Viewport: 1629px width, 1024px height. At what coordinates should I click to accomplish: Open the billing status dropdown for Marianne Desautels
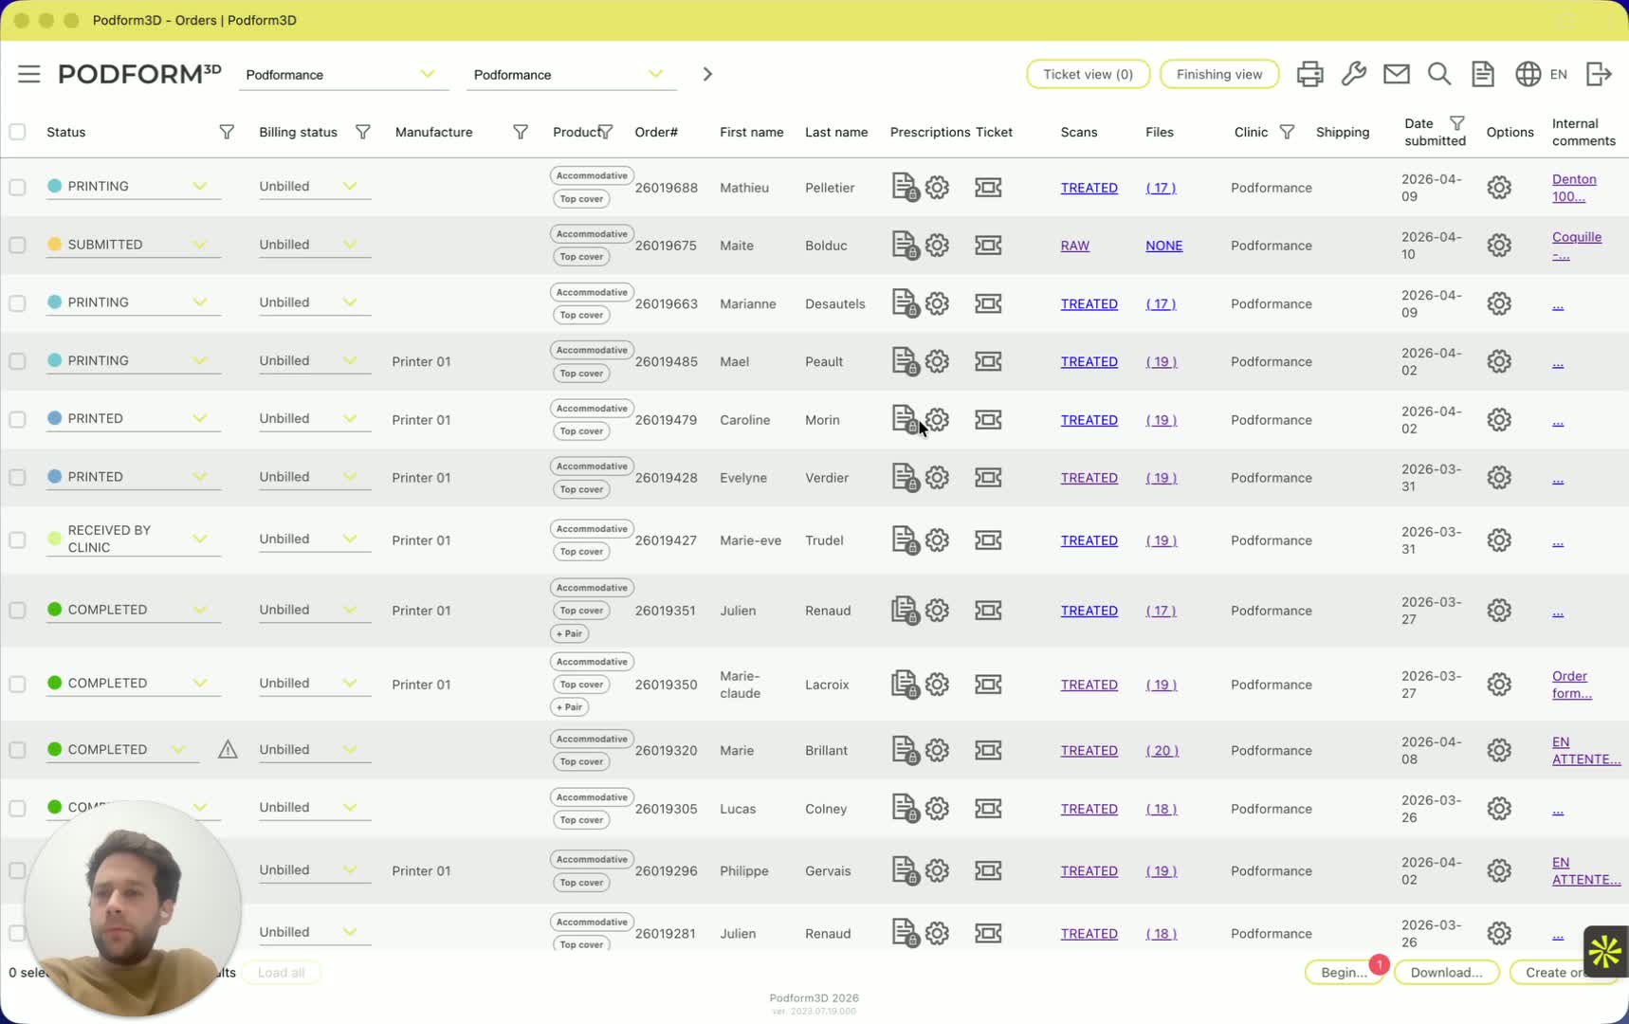314,302
